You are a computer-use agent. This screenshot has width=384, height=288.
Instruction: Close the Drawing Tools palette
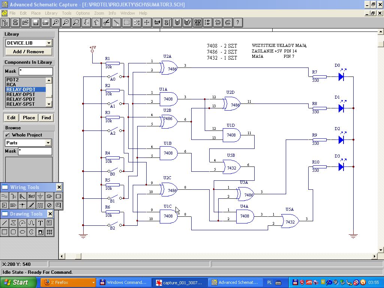pyautogui.click(x=50, y=214)
